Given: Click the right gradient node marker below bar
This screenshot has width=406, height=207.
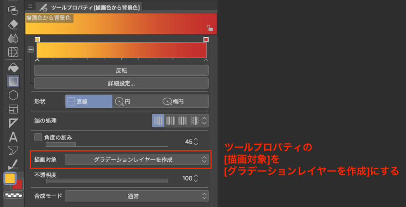Looking at the screenshot, I should (206, 60).
